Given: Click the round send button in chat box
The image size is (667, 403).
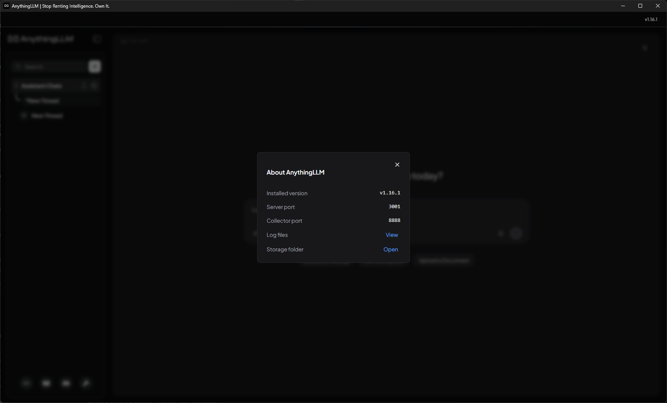Looking at the screenshot, I should 516,233.
